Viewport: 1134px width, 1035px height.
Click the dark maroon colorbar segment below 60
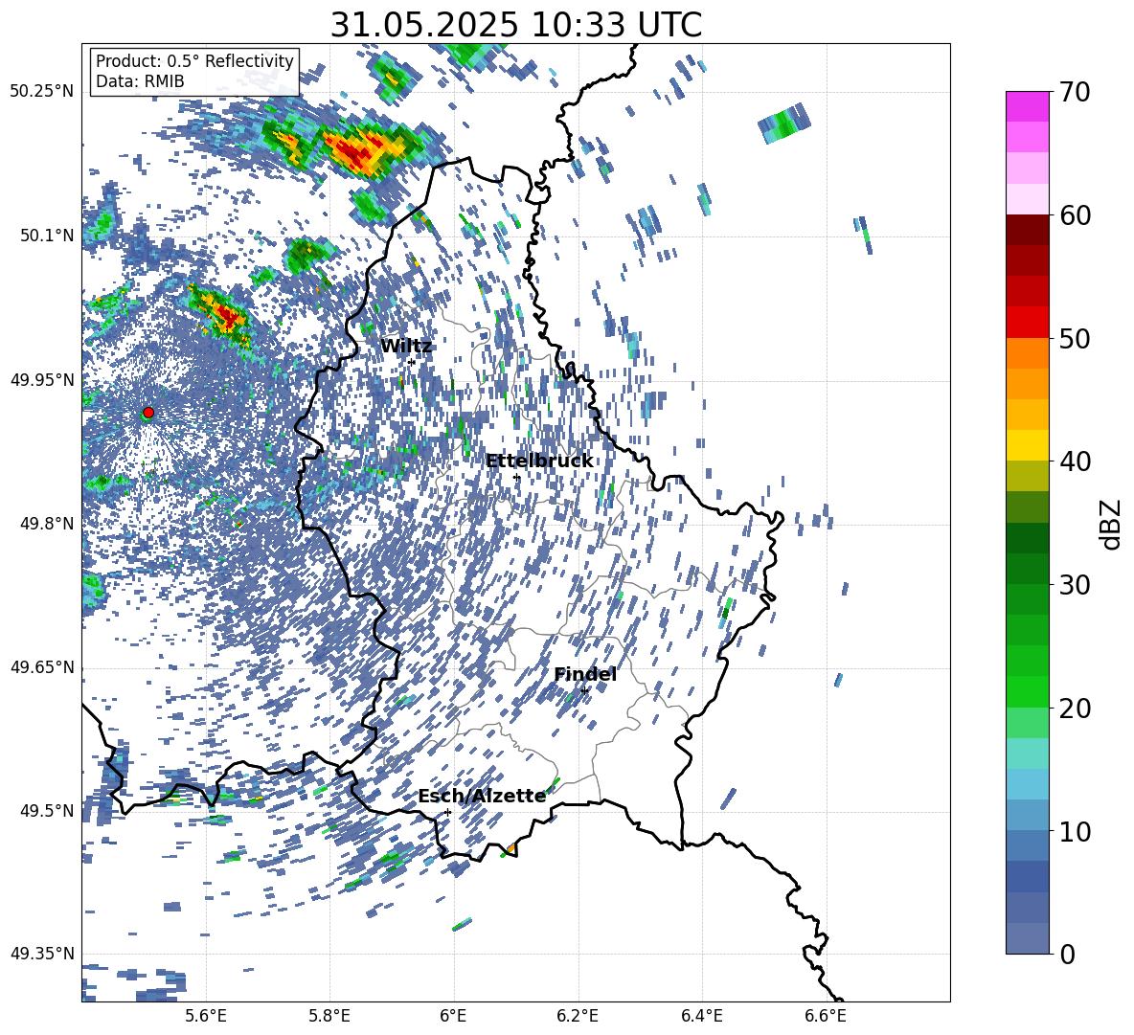1027,230
